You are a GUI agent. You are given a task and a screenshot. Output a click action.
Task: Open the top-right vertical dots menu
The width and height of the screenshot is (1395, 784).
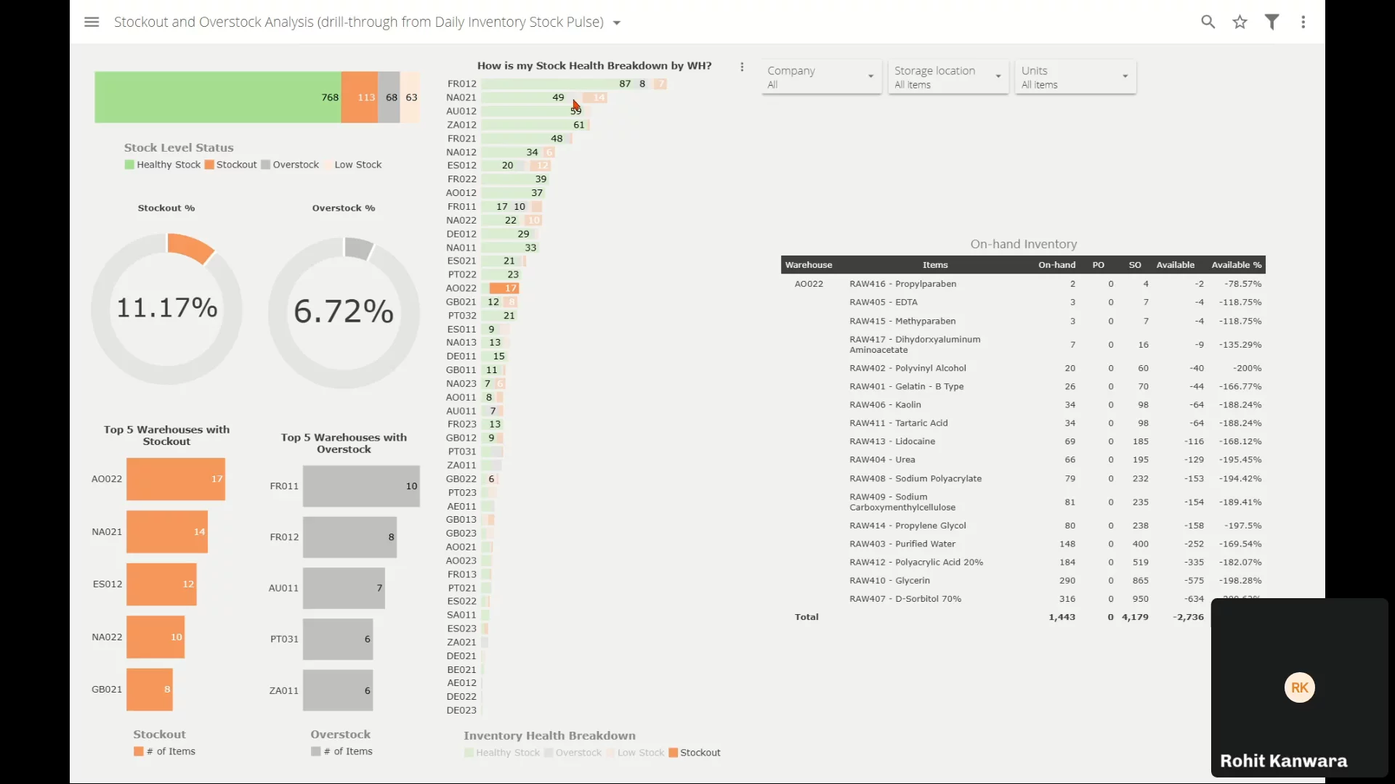pyautogui.click(x=1303, y=22)
